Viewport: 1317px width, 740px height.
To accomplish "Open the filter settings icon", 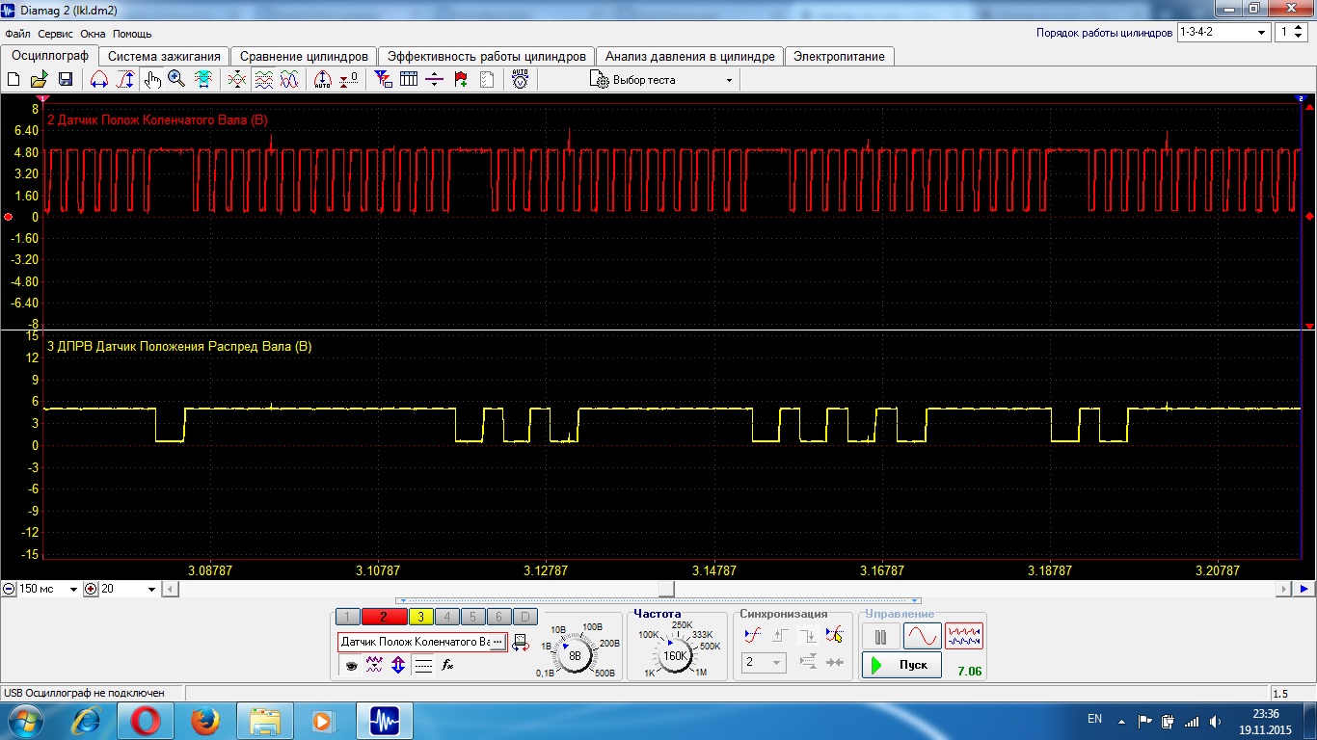I will tap(383, 80).
